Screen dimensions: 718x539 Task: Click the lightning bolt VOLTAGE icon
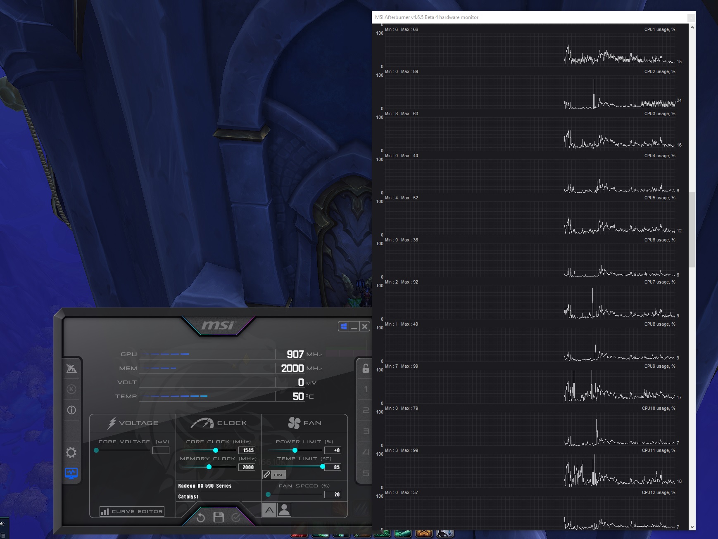point(112,423)
